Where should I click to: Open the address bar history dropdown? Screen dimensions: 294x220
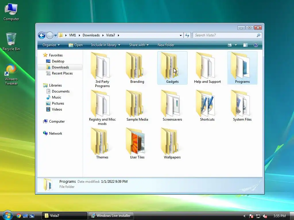[x=181, y=35]
